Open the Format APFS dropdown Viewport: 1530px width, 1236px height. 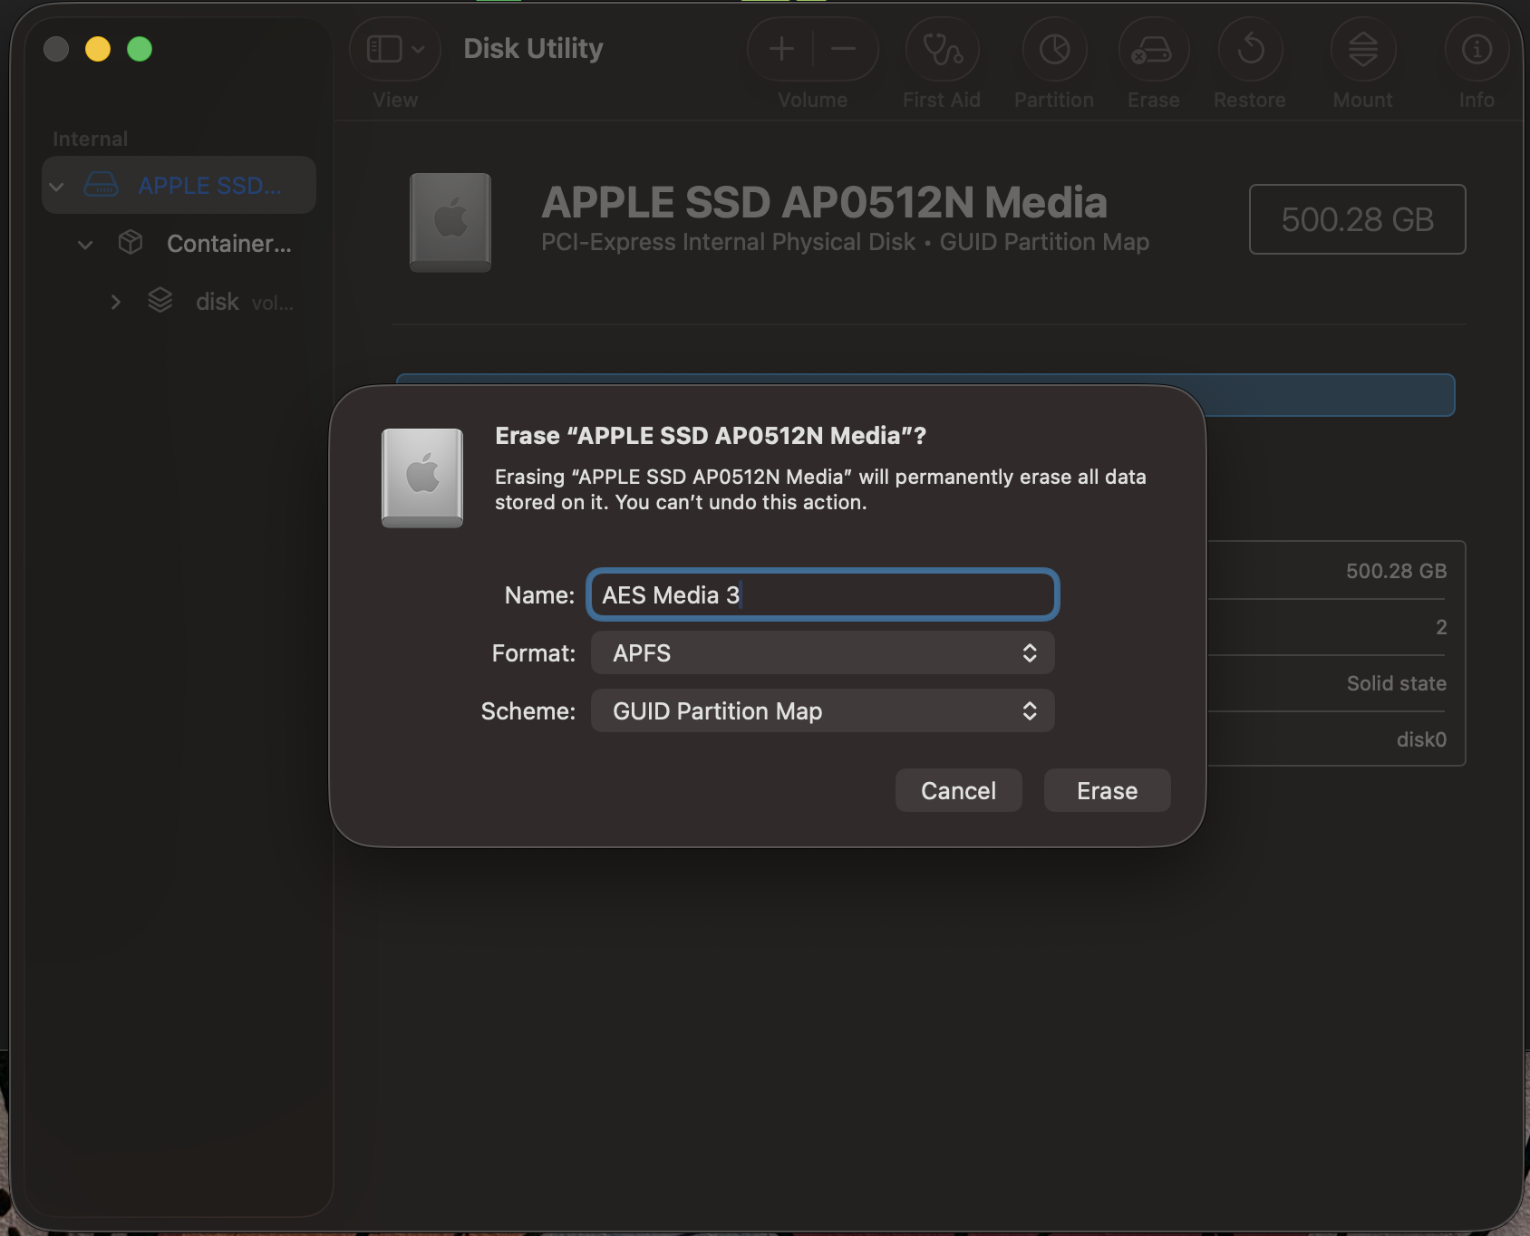[x=822, y=653]
